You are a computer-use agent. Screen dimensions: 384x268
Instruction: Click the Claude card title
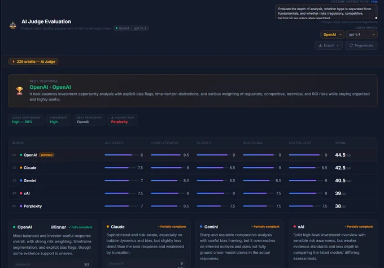click(117, 227)
